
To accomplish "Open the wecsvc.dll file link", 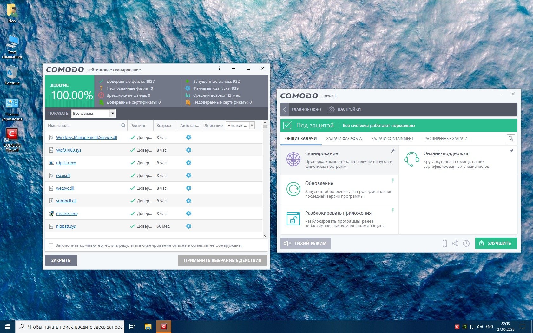I will point(65,188).
